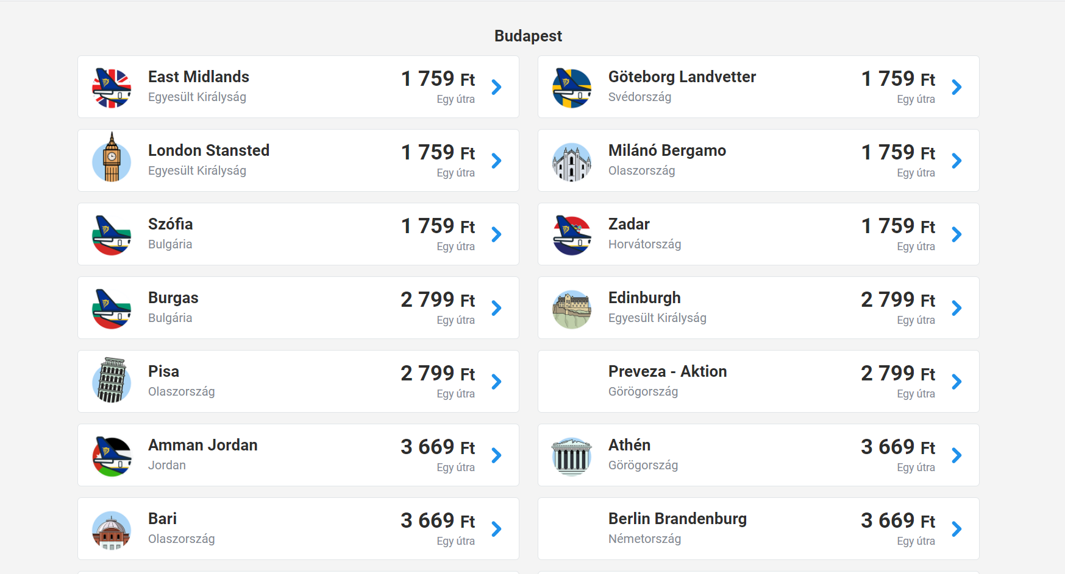Click the Budapest departure heading

528,36
